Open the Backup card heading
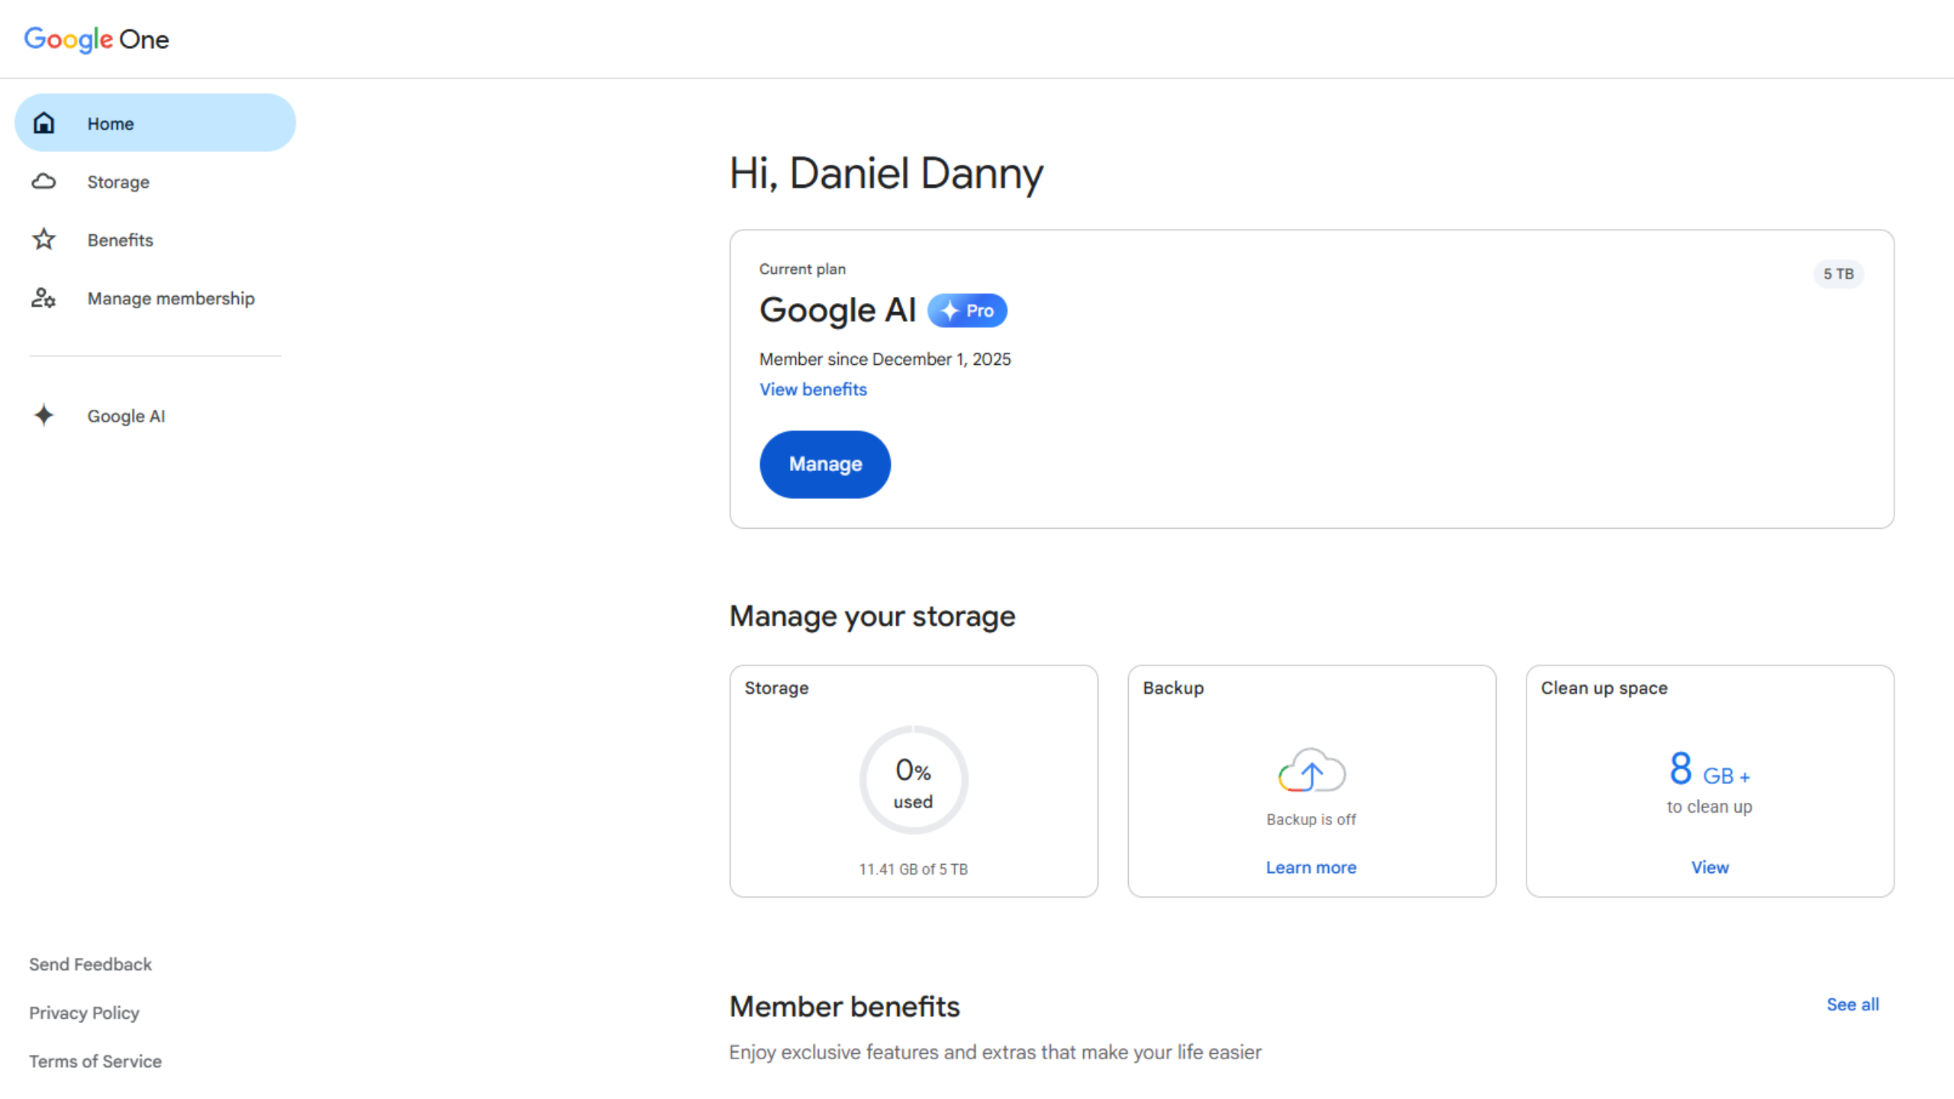This screenshot has width=1954, height=1099. [x=1173, y=688]
